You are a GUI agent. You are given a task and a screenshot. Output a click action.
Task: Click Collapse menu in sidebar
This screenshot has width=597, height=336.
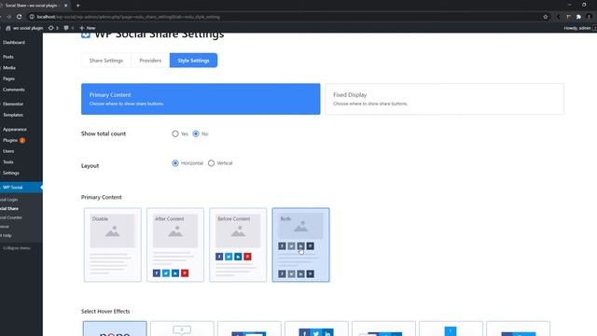point(17,248)
